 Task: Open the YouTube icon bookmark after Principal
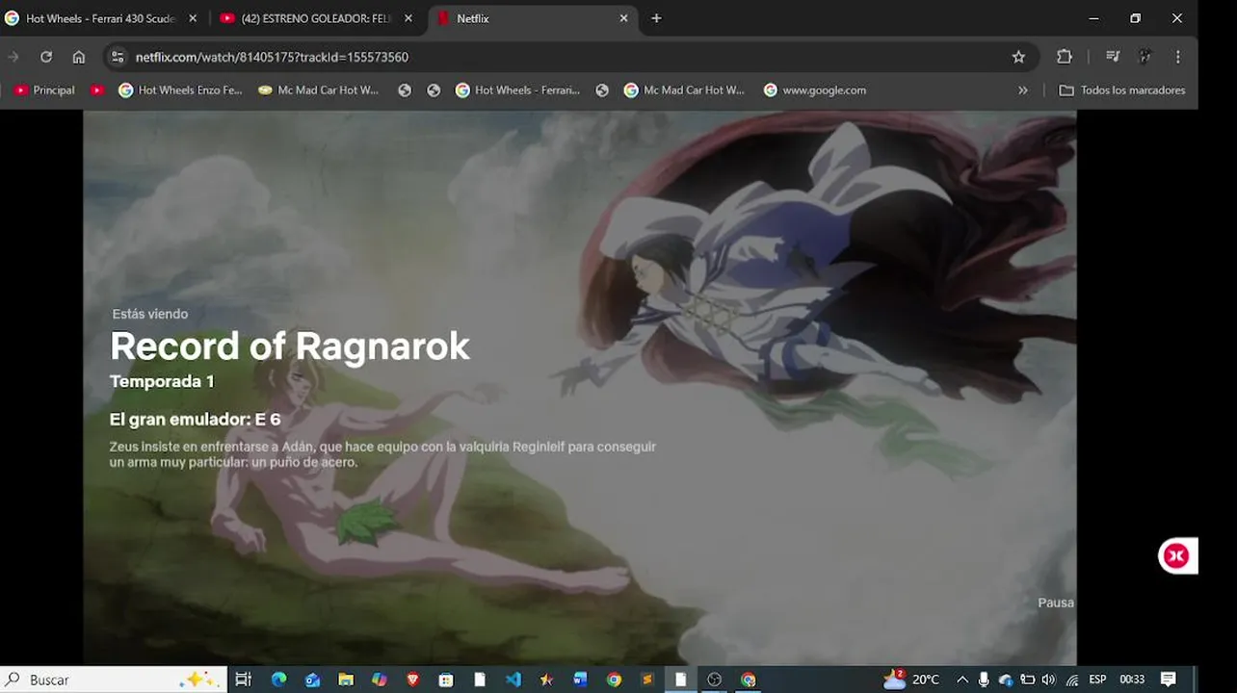(96, 90)
